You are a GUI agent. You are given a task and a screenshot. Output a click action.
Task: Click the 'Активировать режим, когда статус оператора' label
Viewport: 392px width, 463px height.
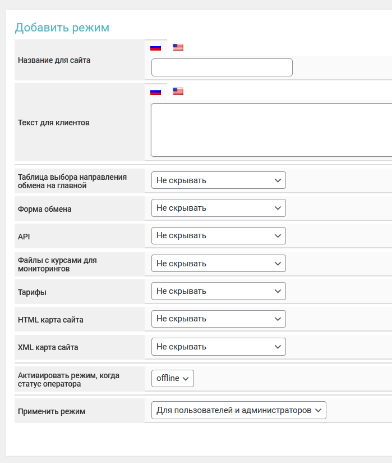(x=68, y=380)
